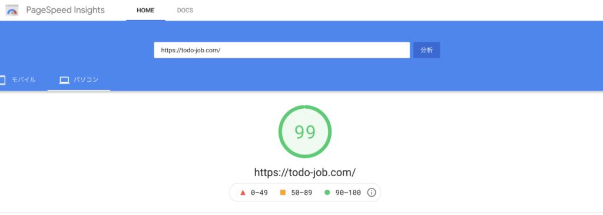603x215 pixels.
Task: Click the PageSpeed Insights speedometer logo
Action: pos(12,11)
